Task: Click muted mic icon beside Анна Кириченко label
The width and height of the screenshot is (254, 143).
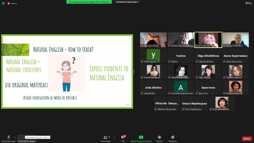Action: coord(224,62)
